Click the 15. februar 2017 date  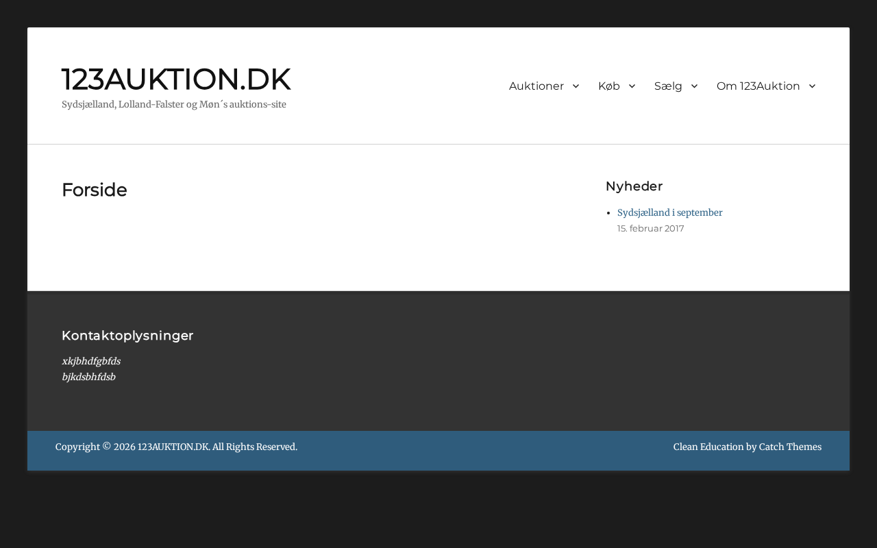click(650, 229)
